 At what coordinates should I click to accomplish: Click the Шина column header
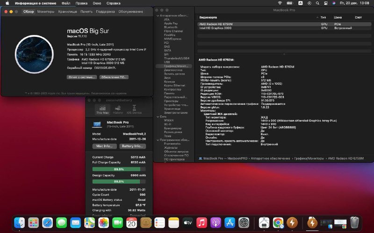tap(338, 17)
